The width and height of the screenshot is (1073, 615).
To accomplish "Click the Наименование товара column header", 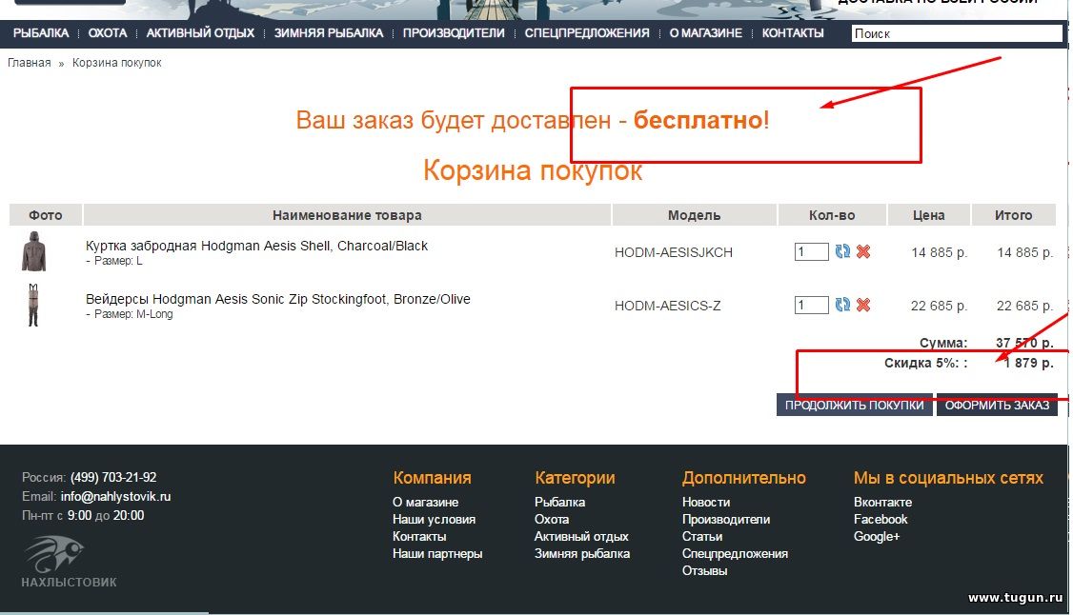I will pos(347,215).
